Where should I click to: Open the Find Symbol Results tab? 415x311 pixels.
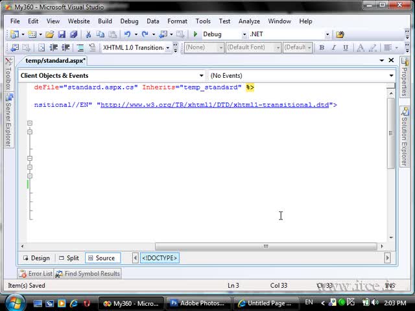coord(88,273)
